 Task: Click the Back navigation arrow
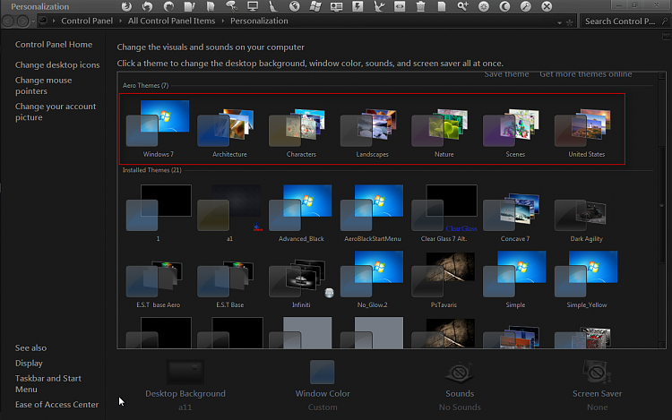pyautogui.click(x=8, y=21)
